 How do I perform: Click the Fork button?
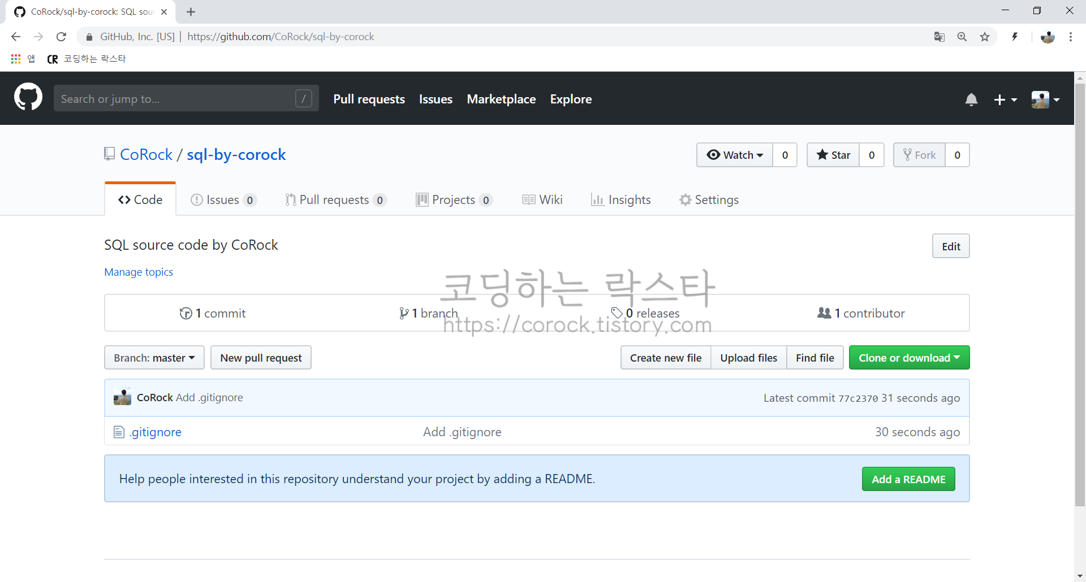pos(919,155)
